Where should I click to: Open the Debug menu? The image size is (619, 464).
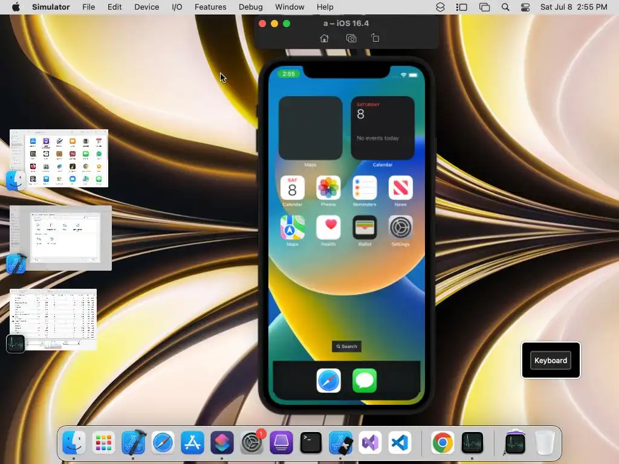pyautogui.click(x=251, y=7)
